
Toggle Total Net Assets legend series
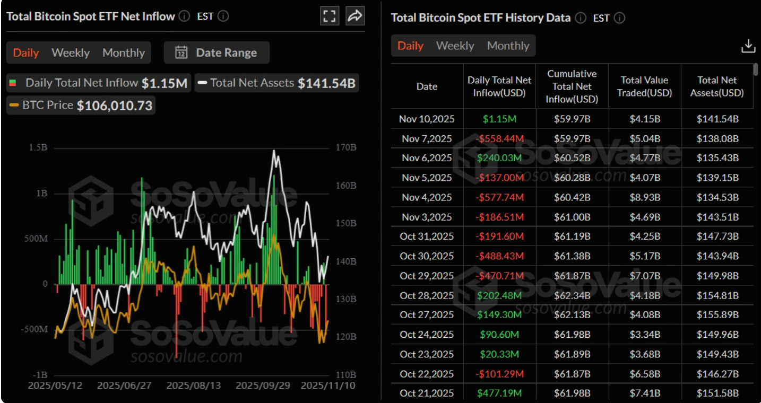(x=276, y=83)
